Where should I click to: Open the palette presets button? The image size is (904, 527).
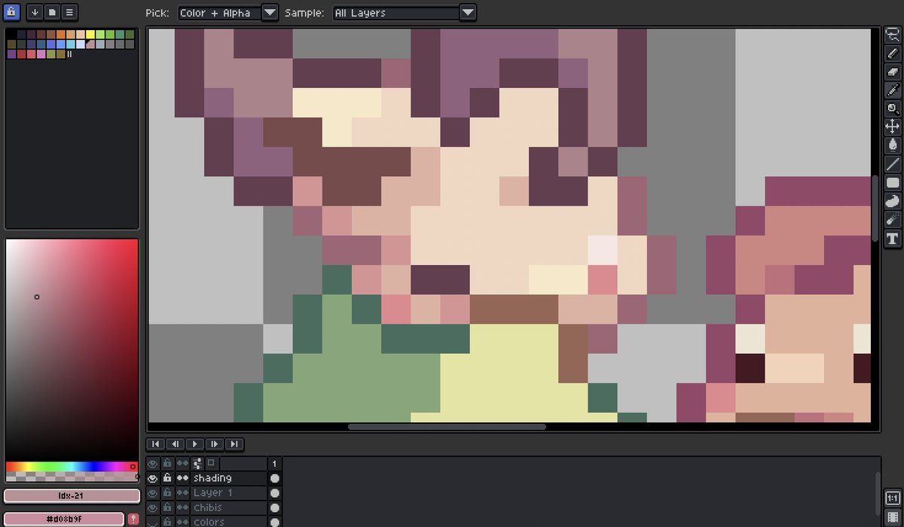pyautogui.click(x=52, y=12)
